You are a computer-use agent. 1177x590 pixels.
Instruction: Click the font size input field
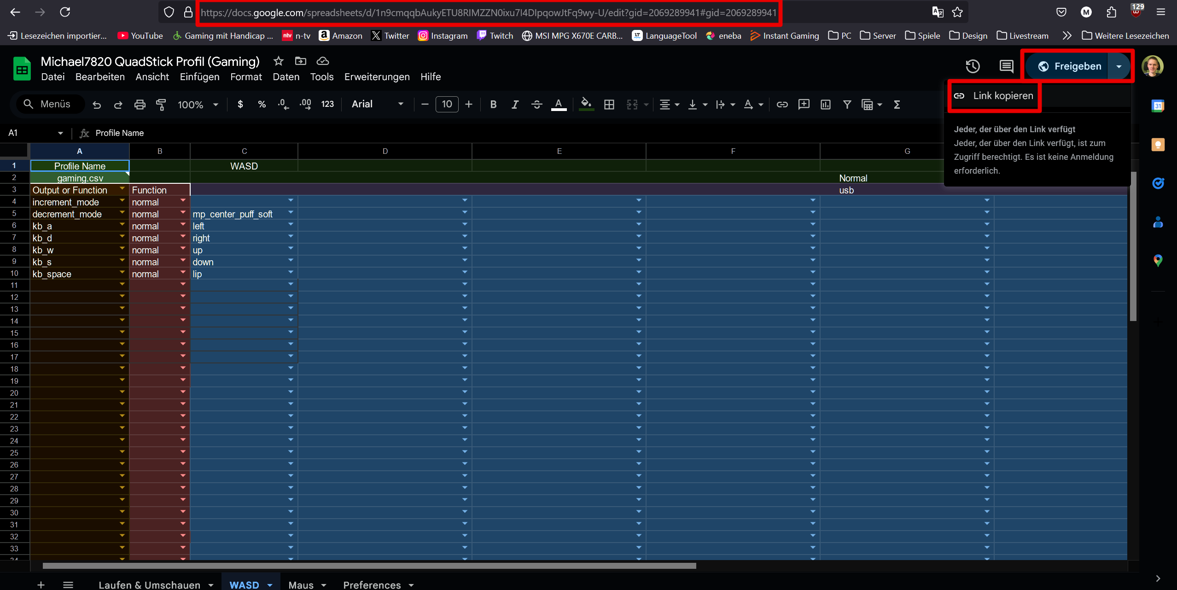[447, 105]
